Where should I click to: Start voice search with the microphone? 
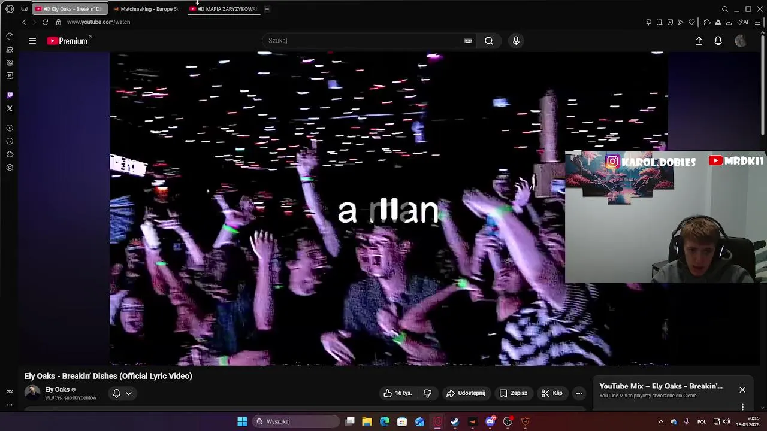click(516, 41)
